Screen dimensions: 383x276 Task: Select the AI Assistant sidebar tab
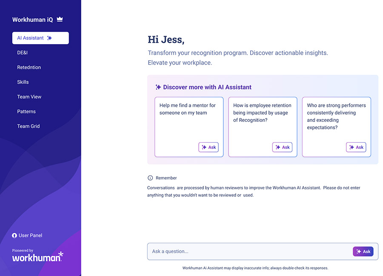(31, 38)
